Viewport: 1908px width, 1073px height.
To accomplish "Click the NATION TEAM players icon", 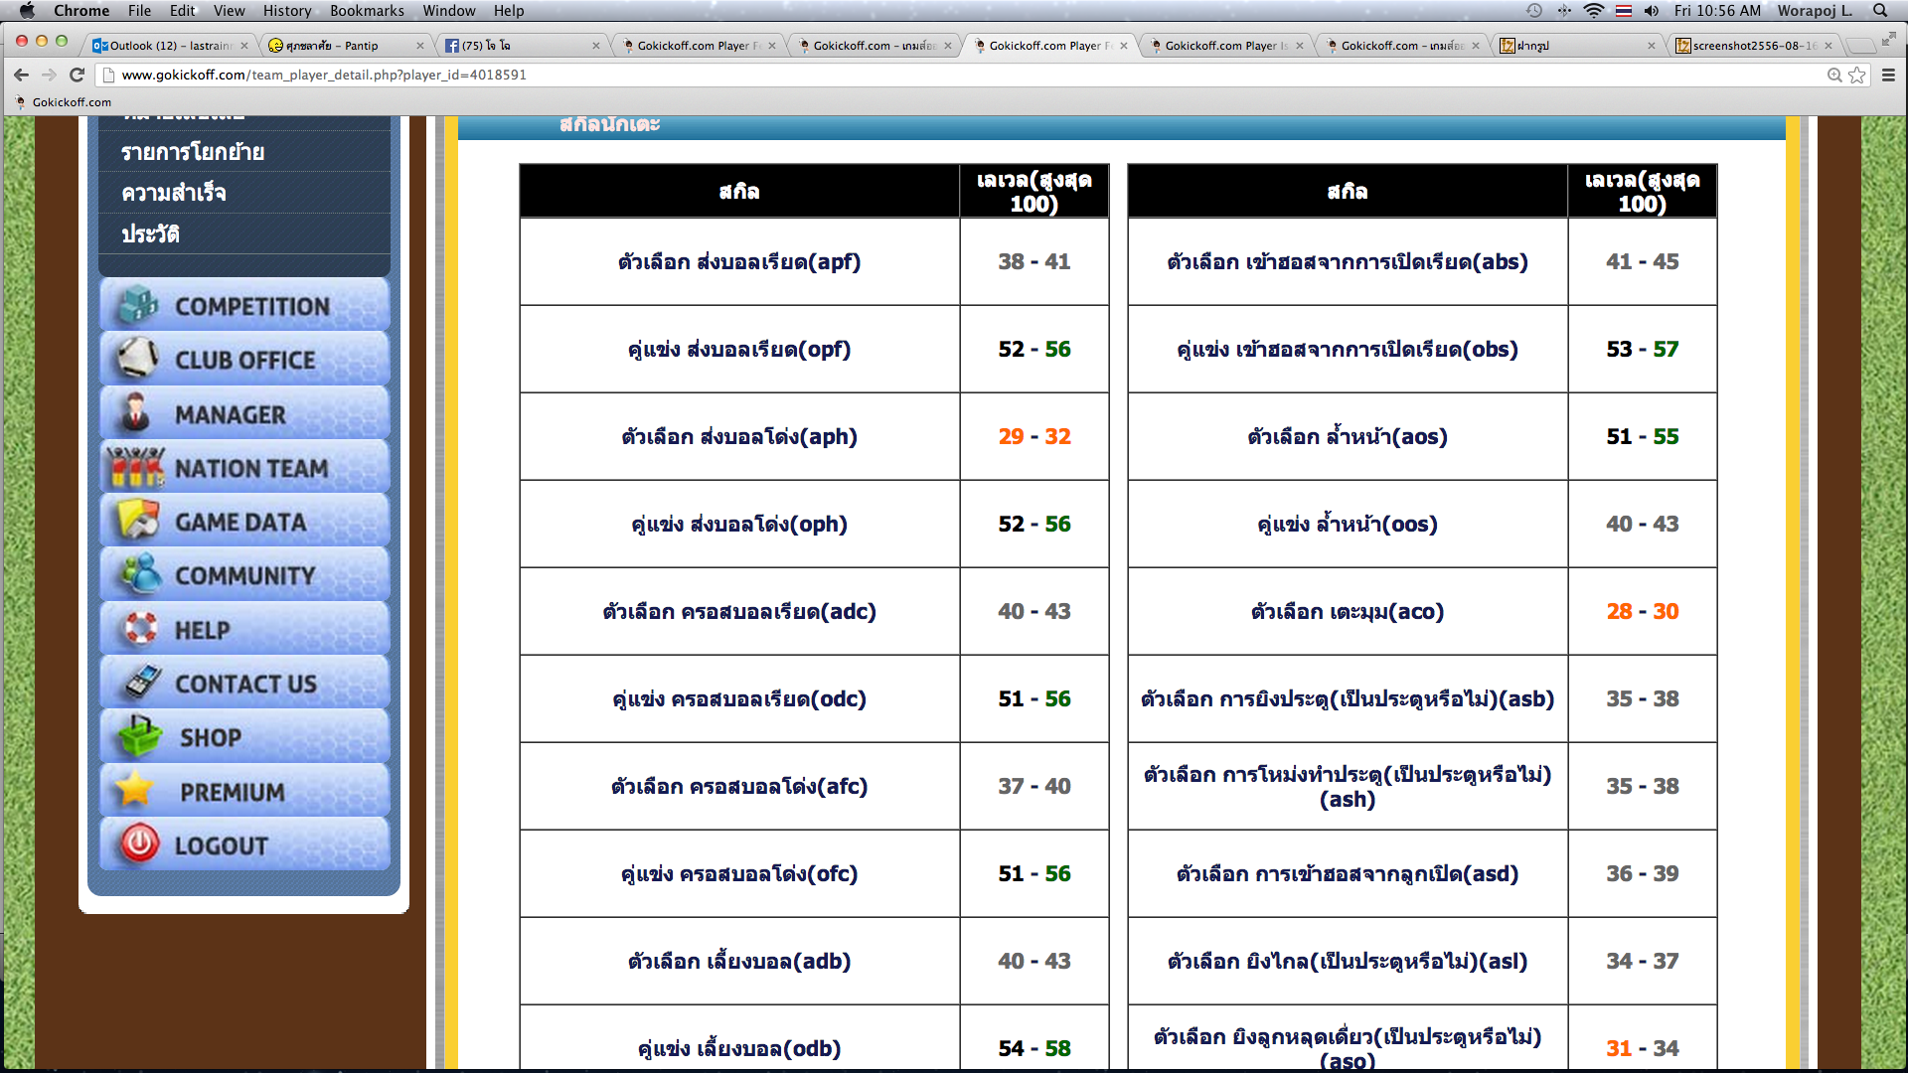I will point(137,467).
